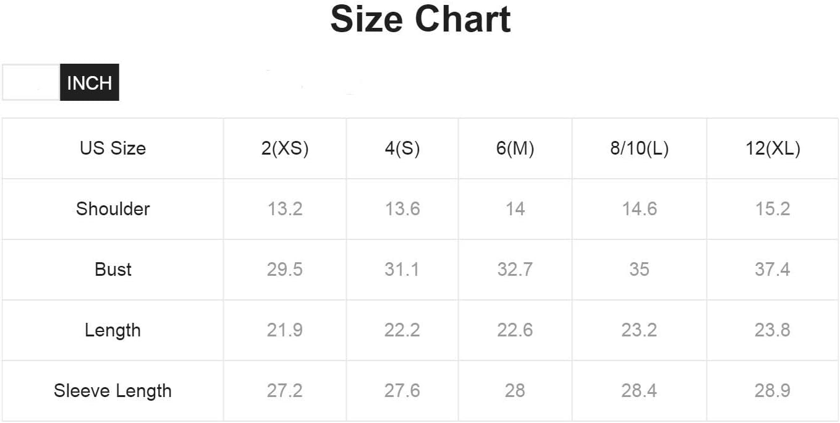Select the INCH unit toggle
Viewport: 840px width, 423px height.
[x=90, y=82]
